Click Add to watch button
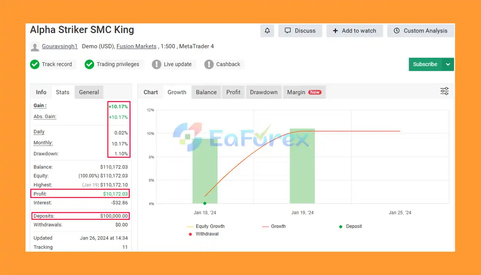 click(354, 31)
